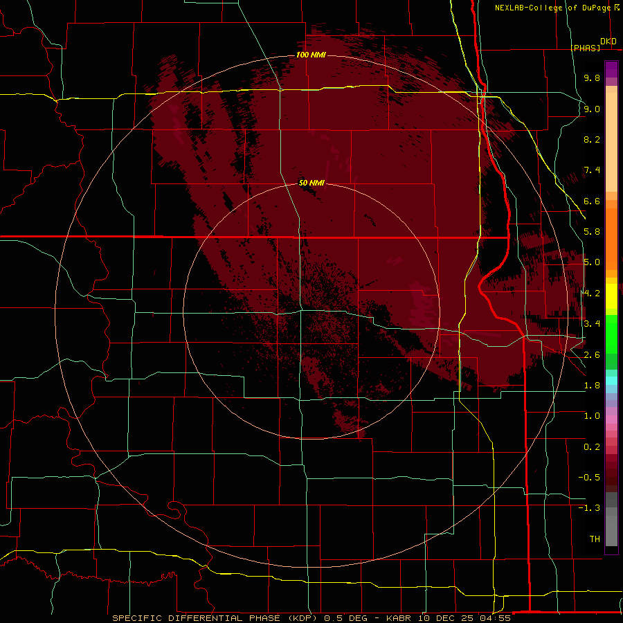Click the 0.2 legend value

[x=592, y=447]
